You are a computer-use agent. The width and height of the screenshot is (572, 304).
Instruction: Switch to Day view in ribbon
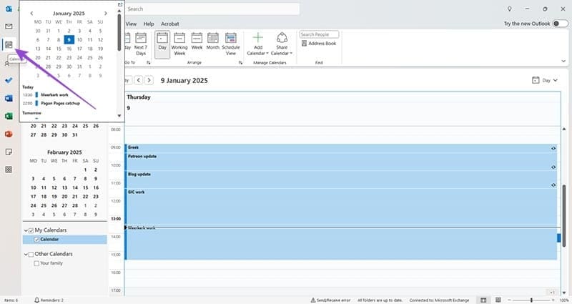tap(162, 44)
